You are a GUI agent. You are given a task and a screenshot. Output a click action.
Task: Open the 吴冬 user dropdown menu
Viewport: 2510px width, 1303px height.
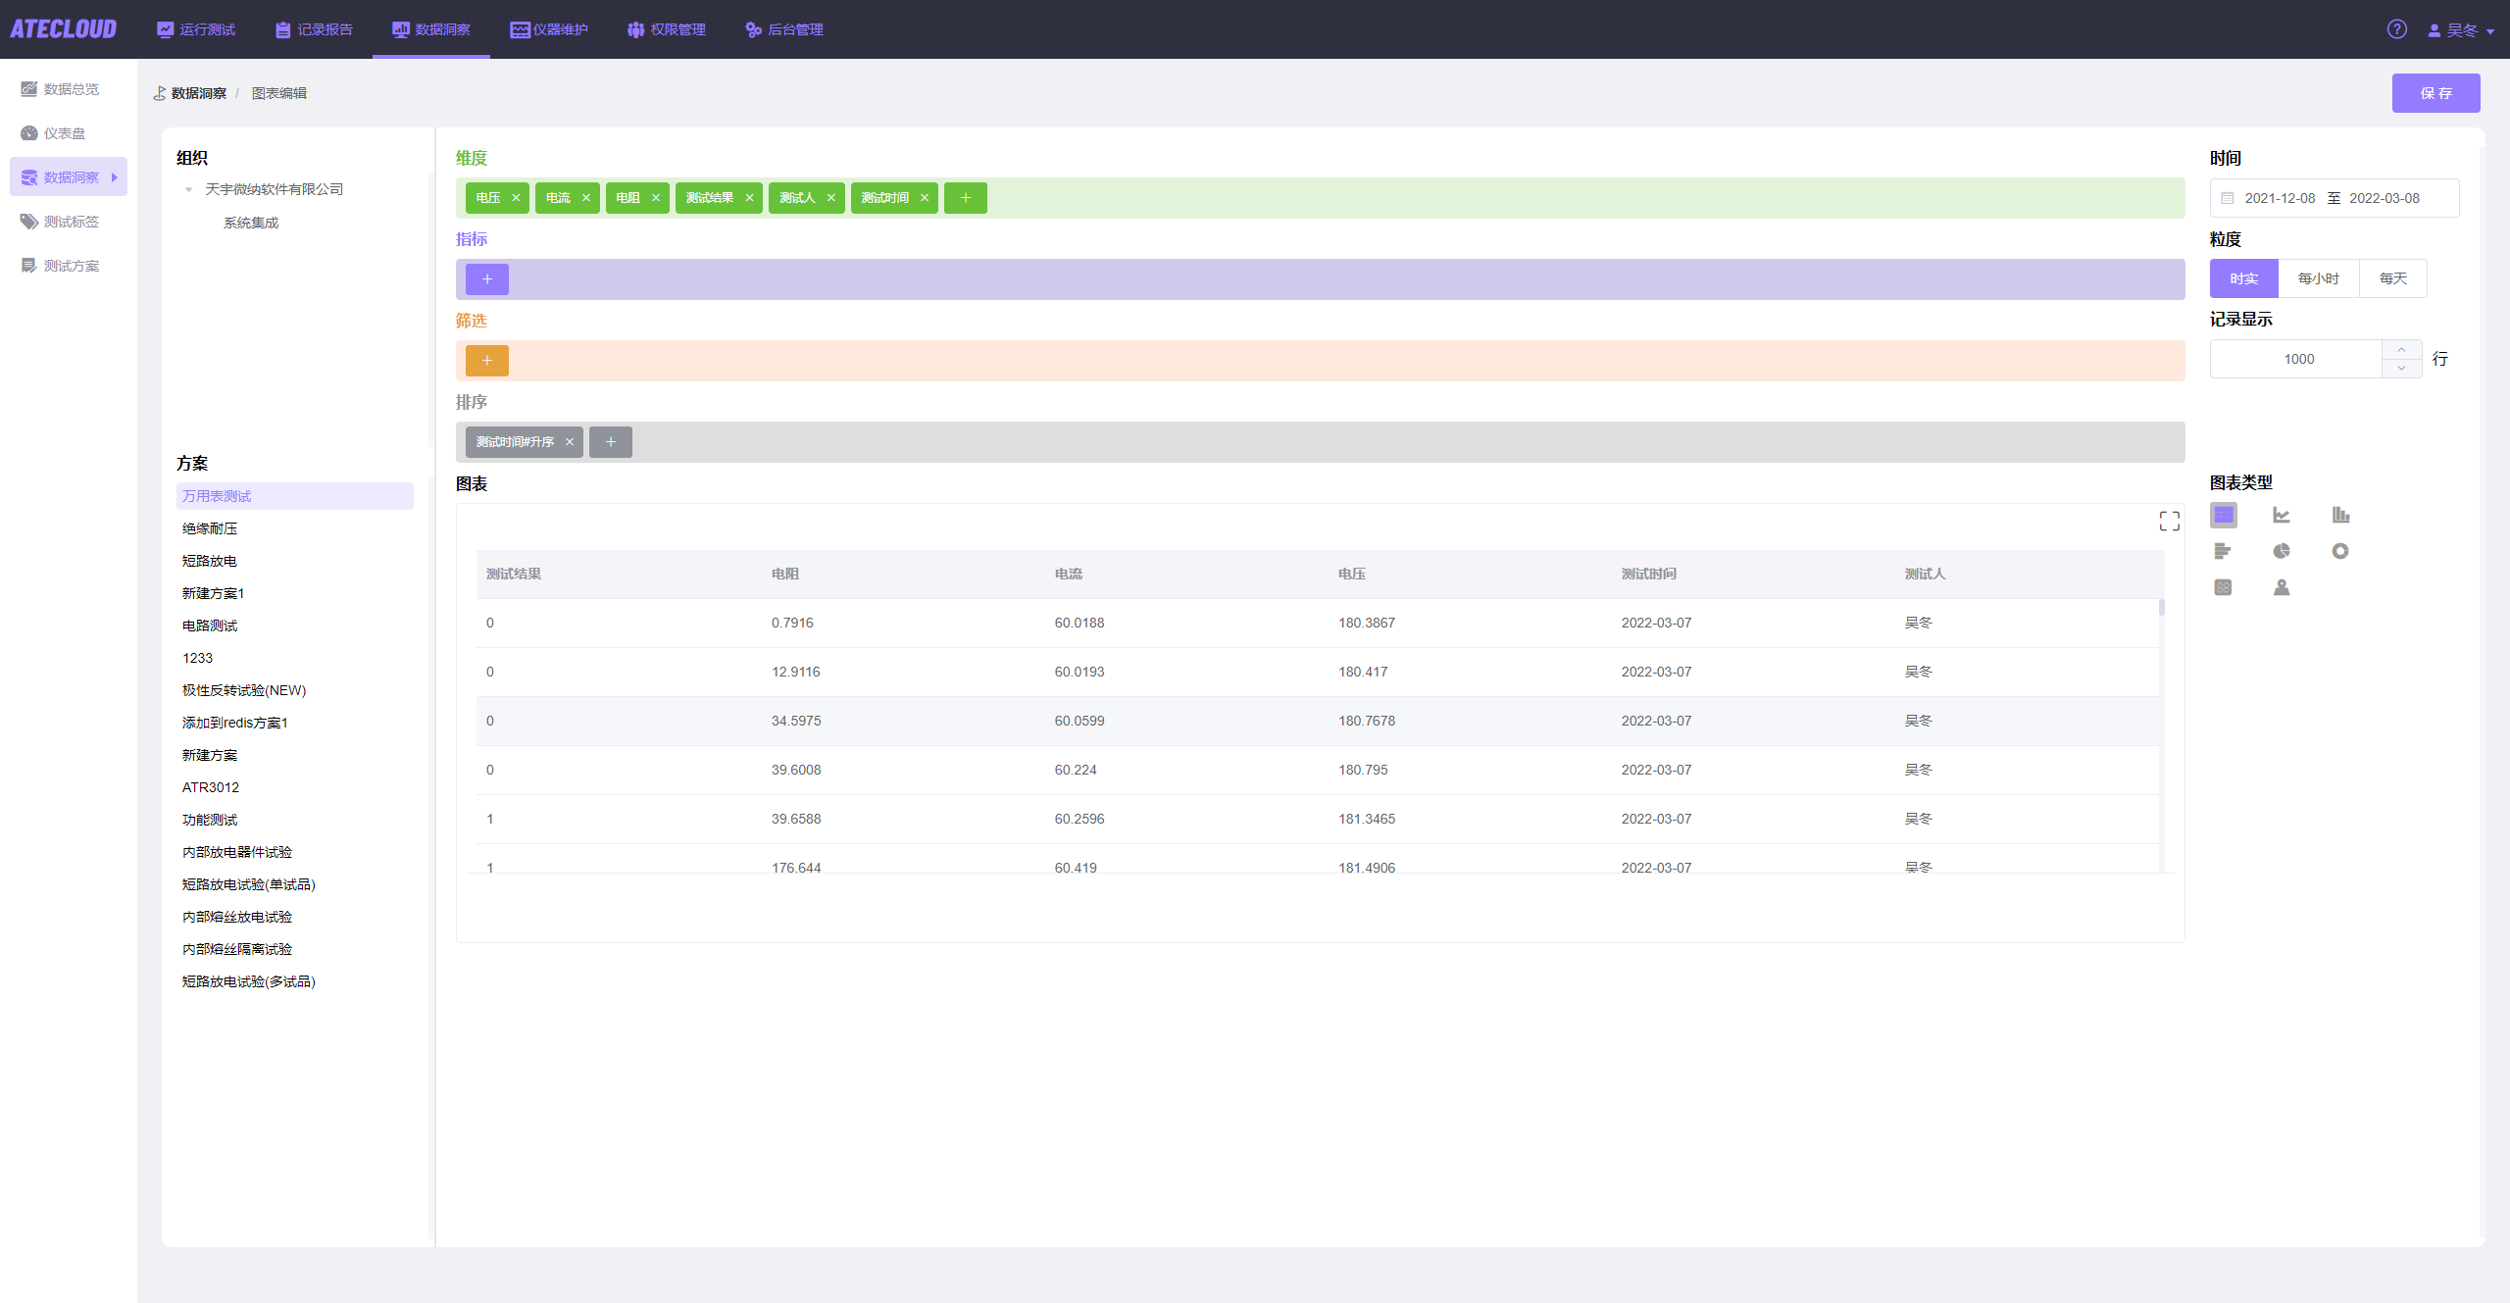pyautogui.click(x=2461, y=30)
